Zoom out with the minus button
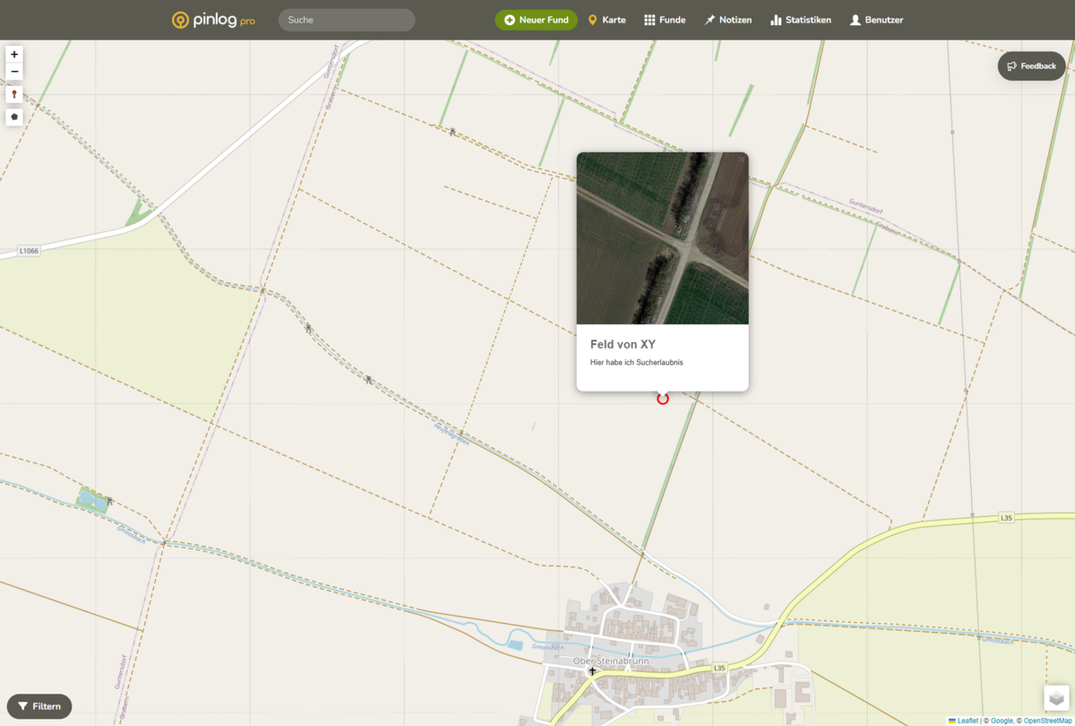1075x726 pixels. 14,73
